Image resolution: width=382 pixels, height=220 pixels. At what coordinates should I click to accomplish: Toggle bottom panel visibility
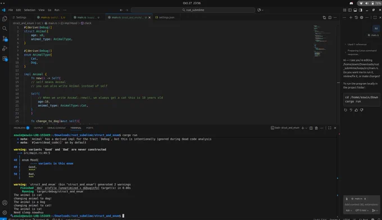pyautogui.click(x=355, y=10)
